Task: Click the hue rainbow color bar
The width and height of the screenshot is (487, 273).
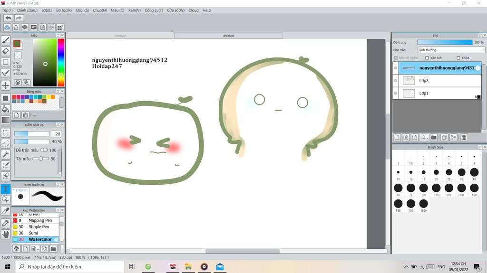Action: (61, 62)
